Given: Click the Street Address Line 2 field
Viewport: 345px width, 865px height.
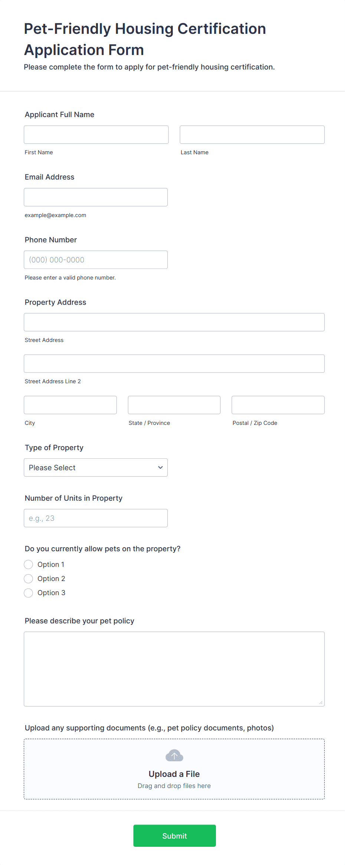Looking at the screenshot, I should (174, 363).
